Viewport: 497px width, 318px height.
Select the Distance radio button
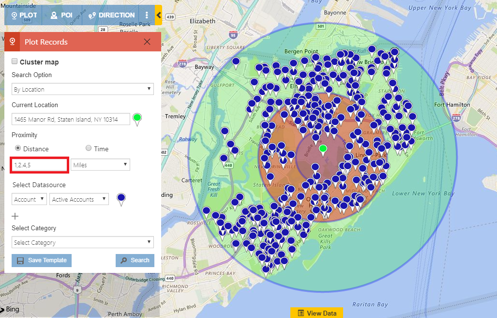click(18, 148)
